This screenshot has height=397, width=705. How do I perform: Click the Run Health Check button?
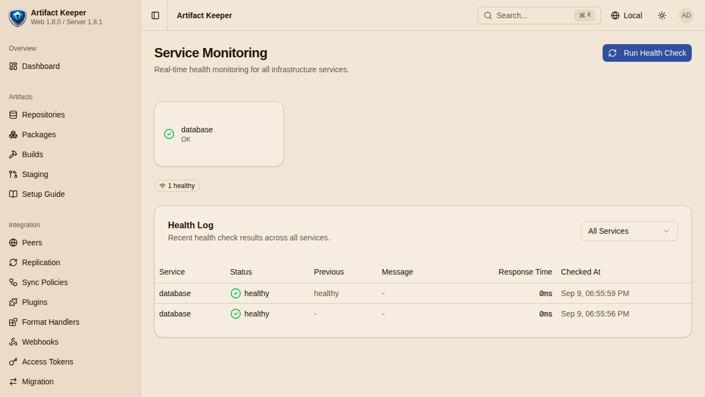tap(647, 53)
